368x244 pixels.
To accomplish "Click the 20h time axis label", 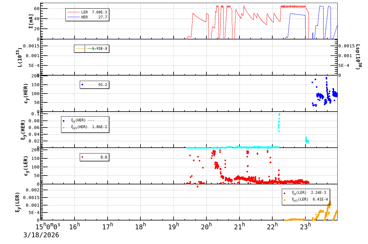I will [206, 226].
